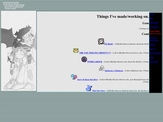Open the INTRO 2 ROCK zine link

tap(95, 62)
